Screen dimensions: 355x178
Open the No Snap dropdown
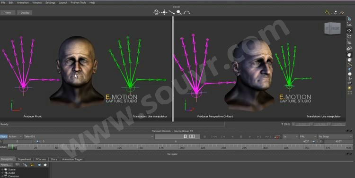coord(335,136)
